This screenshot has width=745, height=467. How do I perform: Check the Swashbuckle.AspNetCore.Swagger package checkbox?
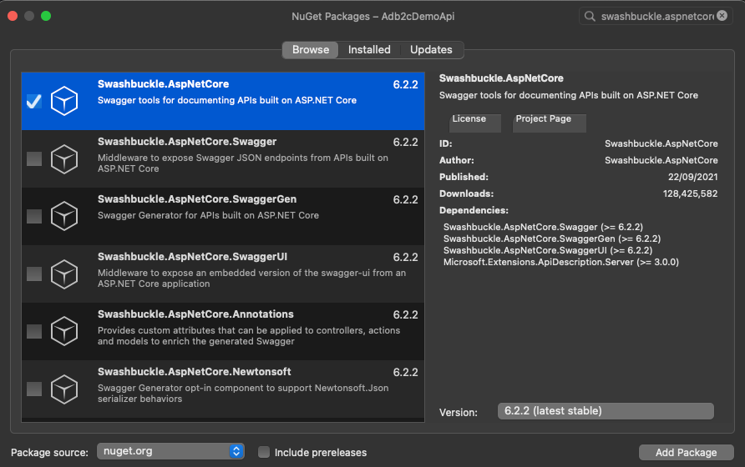click(x=33, y=159)
